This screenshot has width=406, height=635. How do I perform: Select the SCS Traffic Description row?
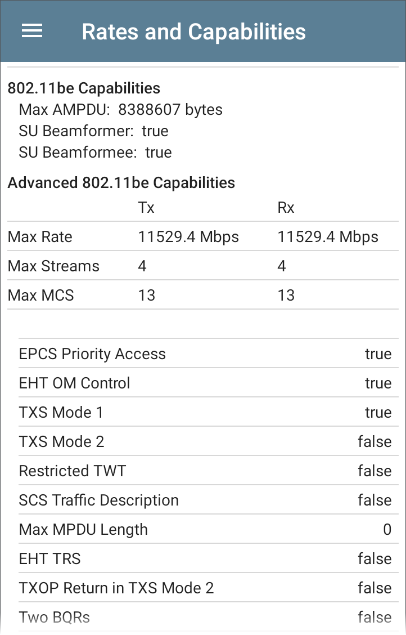205,500
